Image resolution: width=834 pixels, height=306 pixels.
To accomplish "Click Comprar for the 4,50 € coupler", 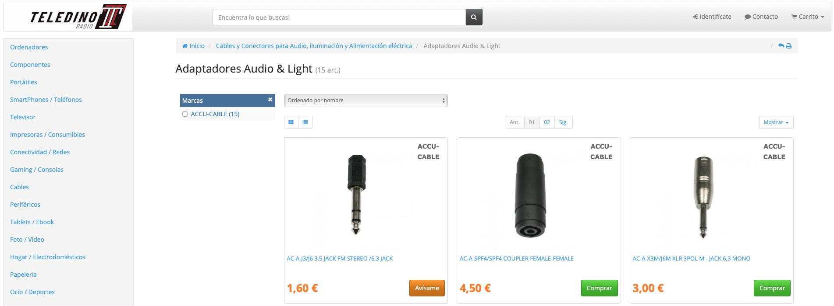I will (599, 288).
